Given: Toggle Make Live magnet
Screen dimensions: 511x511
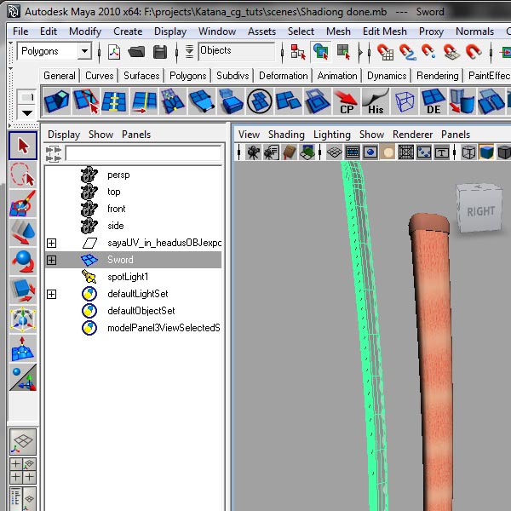Looking at the screenshot, I should point(474,52).
